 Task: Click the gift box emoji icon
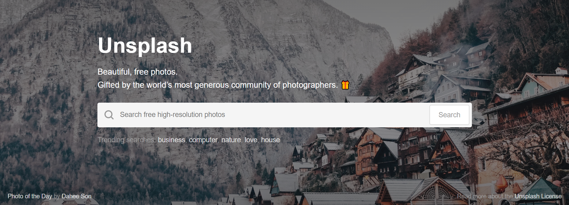(x=345, y=85)
